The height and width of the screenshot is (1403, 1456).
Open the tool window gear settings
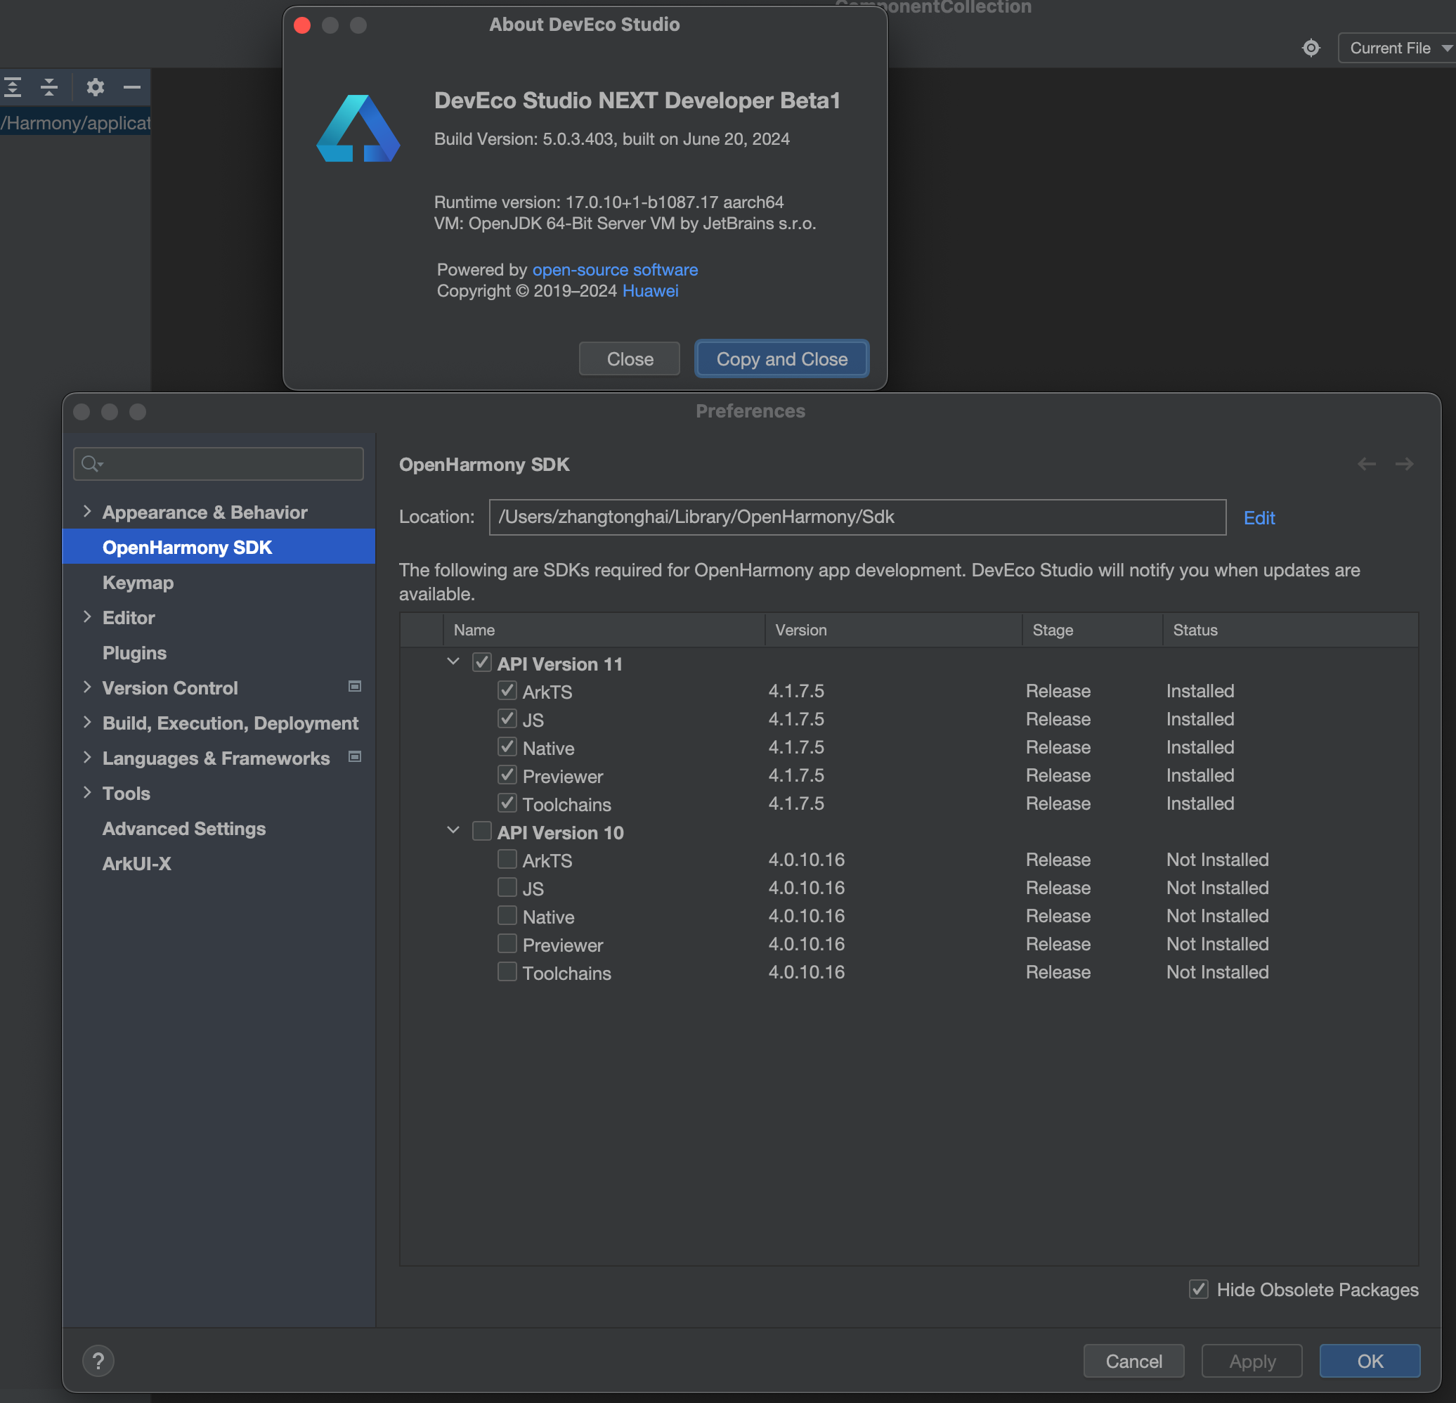pos(95,87)
